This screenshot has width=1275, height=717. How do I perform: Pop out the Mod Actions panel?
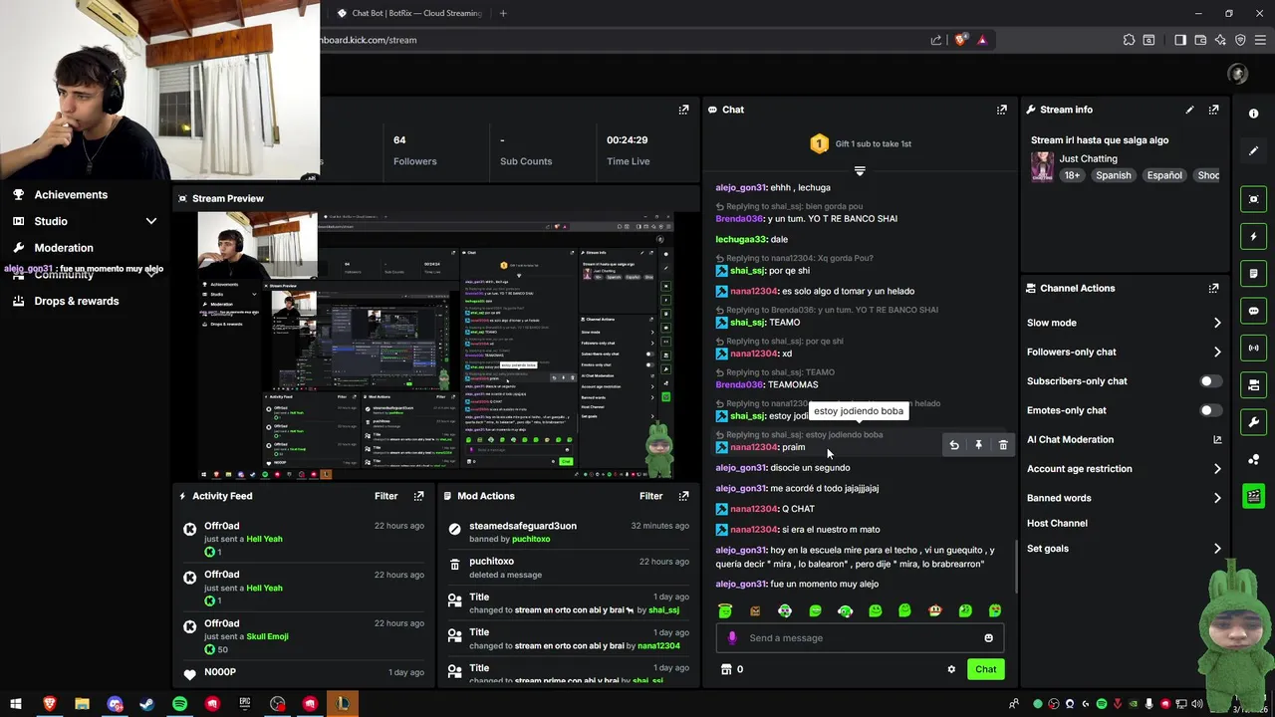(x=683, y=496)
